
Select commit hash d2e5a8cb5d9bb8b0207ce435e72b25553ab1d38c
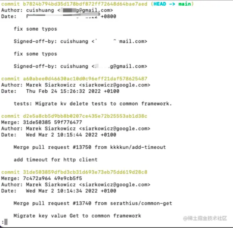[85, 116]
